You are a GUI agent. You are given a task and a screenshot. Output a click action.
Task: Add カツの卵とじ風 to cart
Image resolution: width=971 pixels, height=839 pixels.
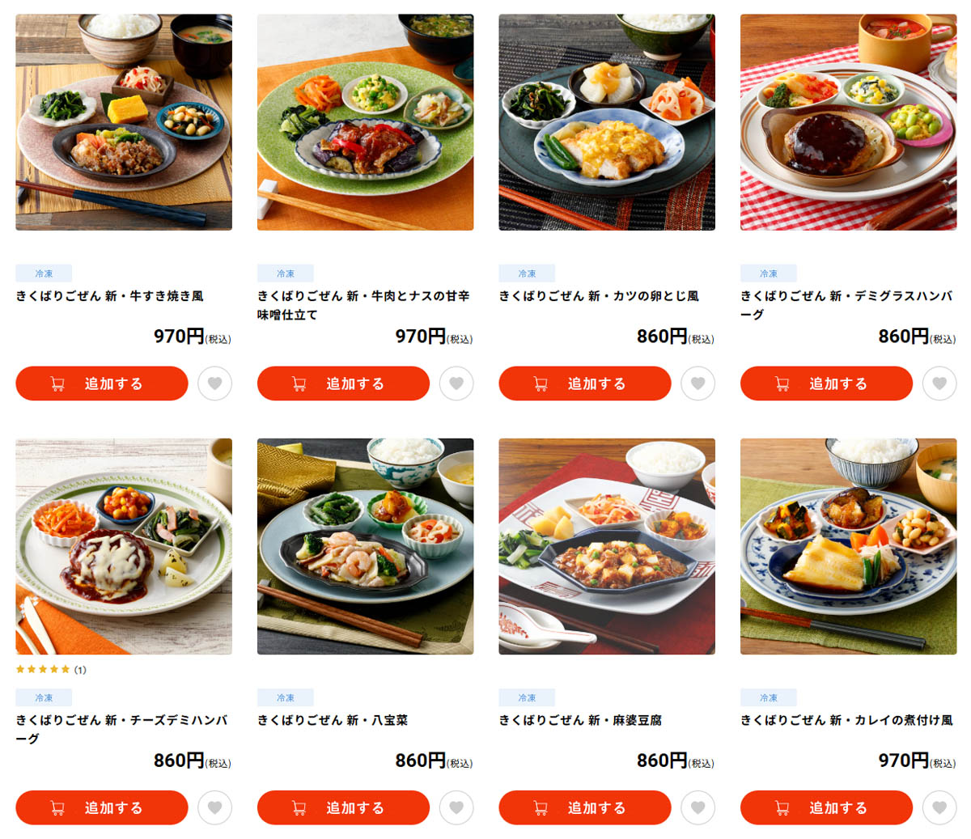(x=585, y=383)
